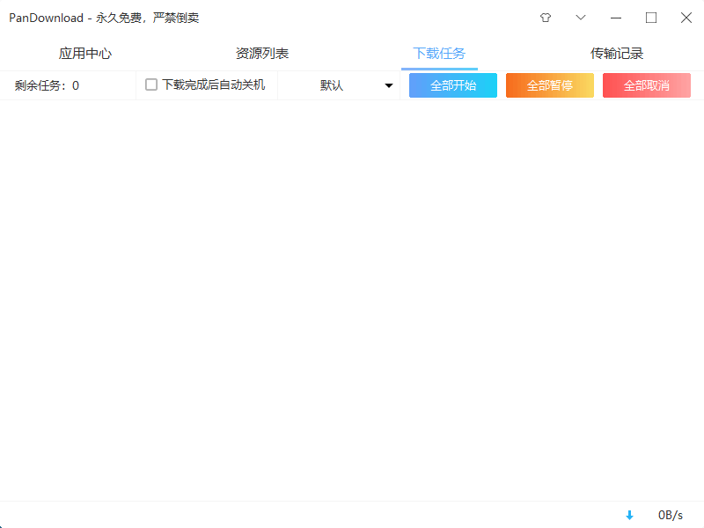Expand the title bar chevron menu
Image resolution: width=704 pixels, height=528 pixels.
coord(580,18)
